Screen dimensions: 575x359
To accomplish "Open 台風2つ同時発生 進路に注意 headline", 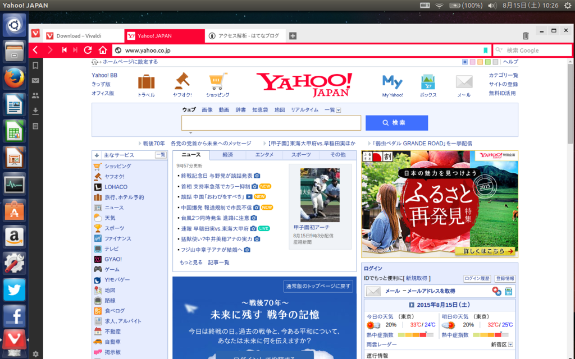I will tap(215, 218).
